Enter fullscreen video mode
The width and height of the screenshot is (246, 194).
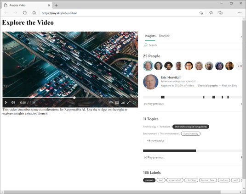click(x=129, y=103)
